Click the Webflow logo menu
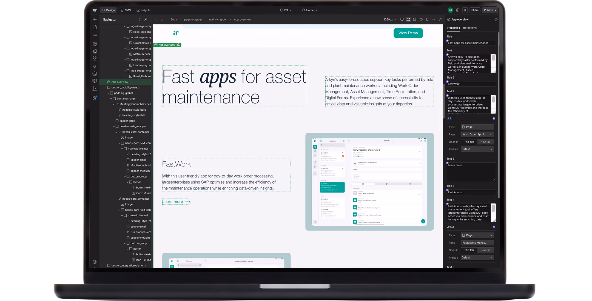The image size is (592, 301). [95, 10]
